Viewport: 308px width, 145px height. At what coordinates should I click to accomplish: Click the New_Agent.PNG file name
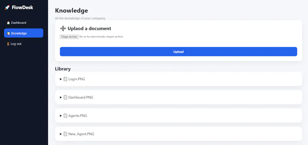click(x=81, y=134)
